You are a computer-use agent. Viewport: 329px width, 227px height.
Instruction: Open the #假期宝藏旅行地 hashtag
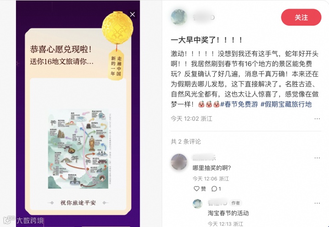pos(286,104)
